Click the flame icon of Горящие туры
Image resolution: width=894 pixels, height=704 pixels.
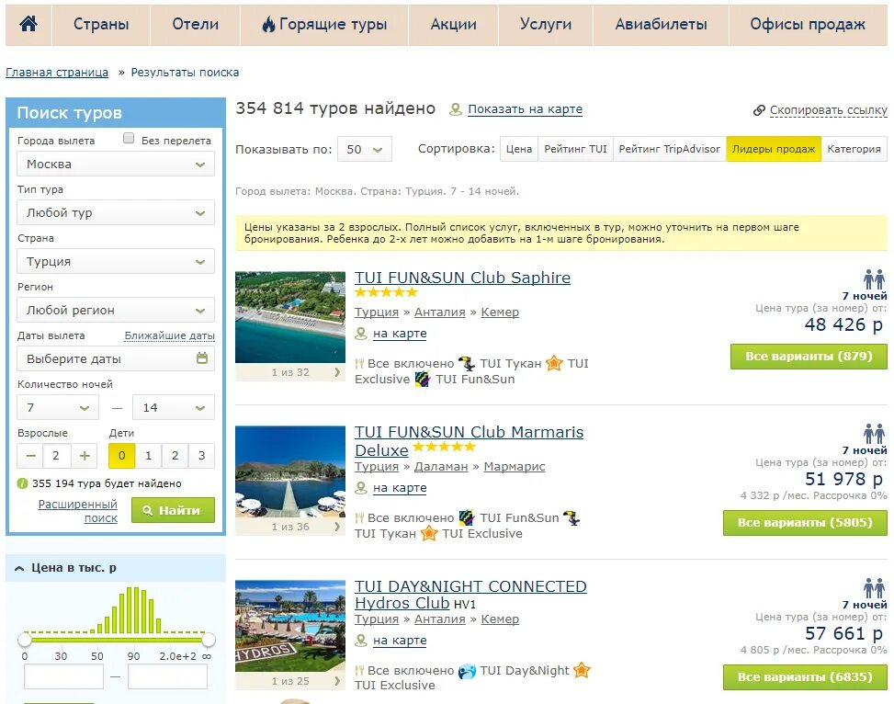[x=268, y=24]
